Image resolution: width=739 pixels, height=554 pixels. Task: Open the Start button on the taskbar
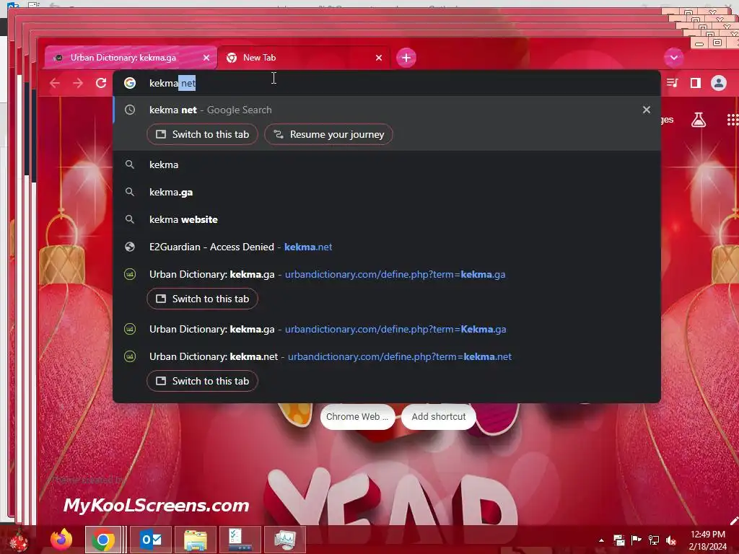19,540
